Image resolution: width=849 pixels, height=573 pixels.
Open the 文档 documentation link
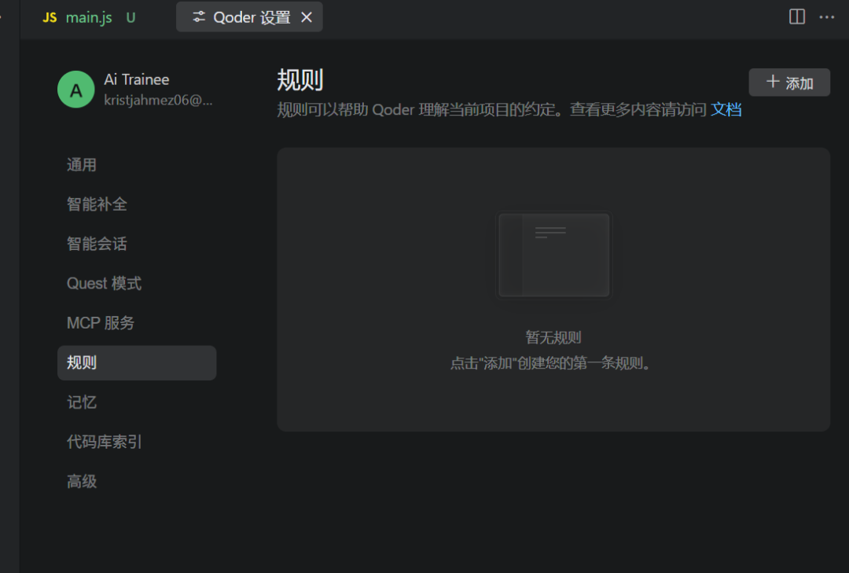pos(726,109)
